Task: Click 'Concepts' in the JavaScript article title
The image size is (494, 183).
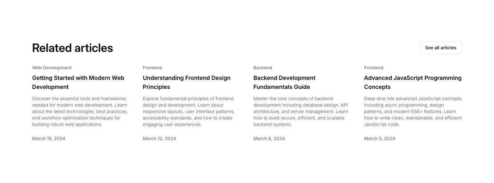Action: (377, 87)
